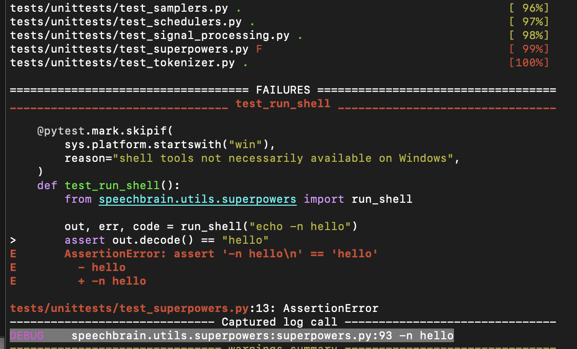Click the underlined speechbrain.utils.superpowers import path
The image size is (577, 349).
[x=197, y=199]
